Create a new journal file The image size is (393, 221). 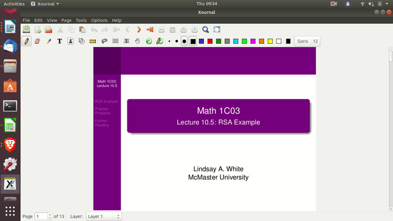pyautogui.click(x=38, y=30)
